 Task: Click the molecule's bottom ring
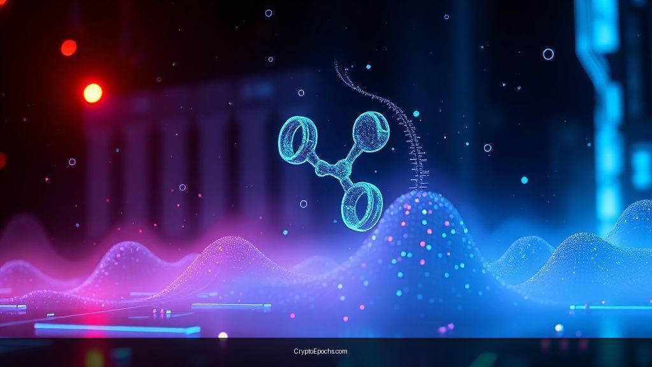(x=361, y=205)
